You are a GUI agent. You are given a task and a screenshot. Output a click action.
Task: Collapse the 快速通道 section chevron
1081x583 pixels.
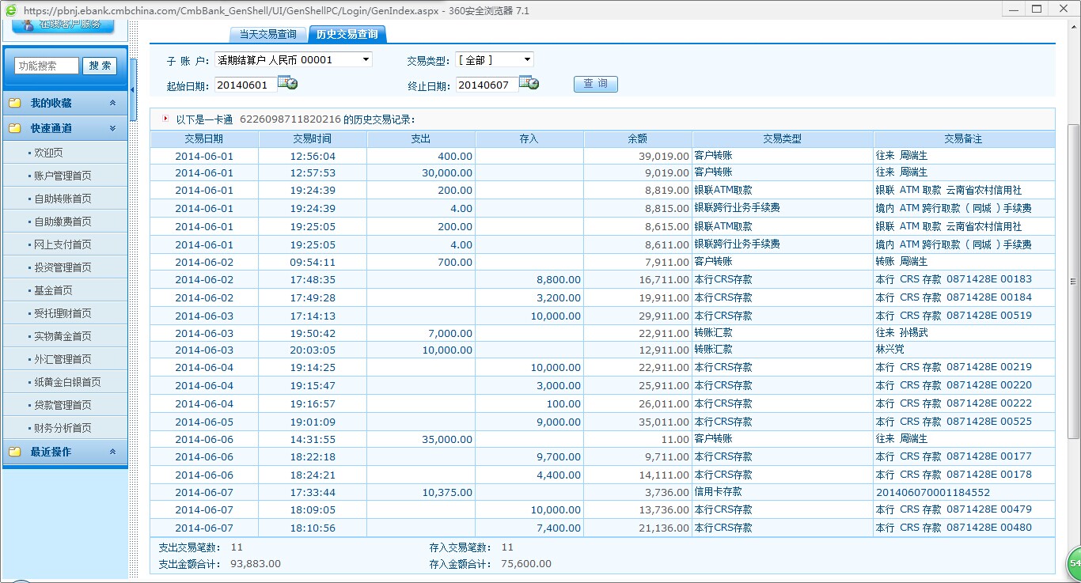pos(112,128)
